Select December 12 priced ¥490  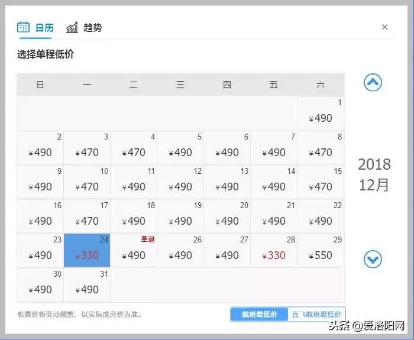180,182
